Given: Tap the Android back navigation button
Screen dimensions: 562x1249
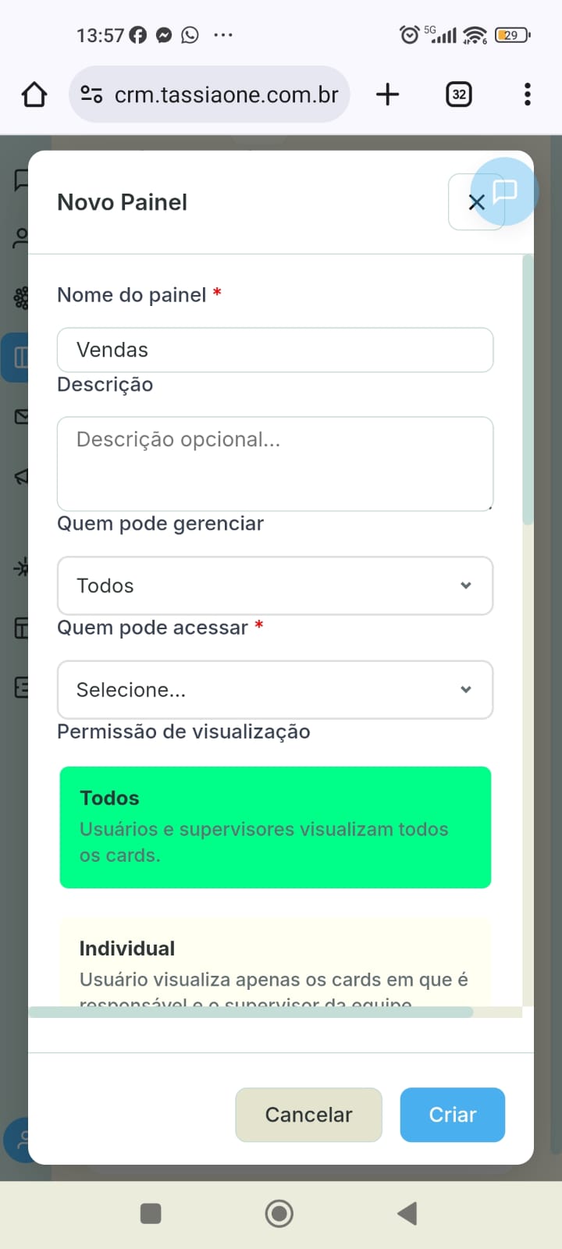Looking at the screenshot, I should pos(407,1213).
